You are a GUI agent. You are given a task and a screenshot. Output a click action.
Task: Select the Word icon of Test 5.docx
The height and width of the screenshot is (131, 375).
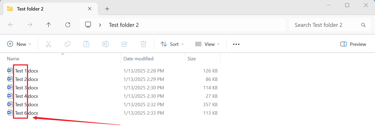[10, 105]
